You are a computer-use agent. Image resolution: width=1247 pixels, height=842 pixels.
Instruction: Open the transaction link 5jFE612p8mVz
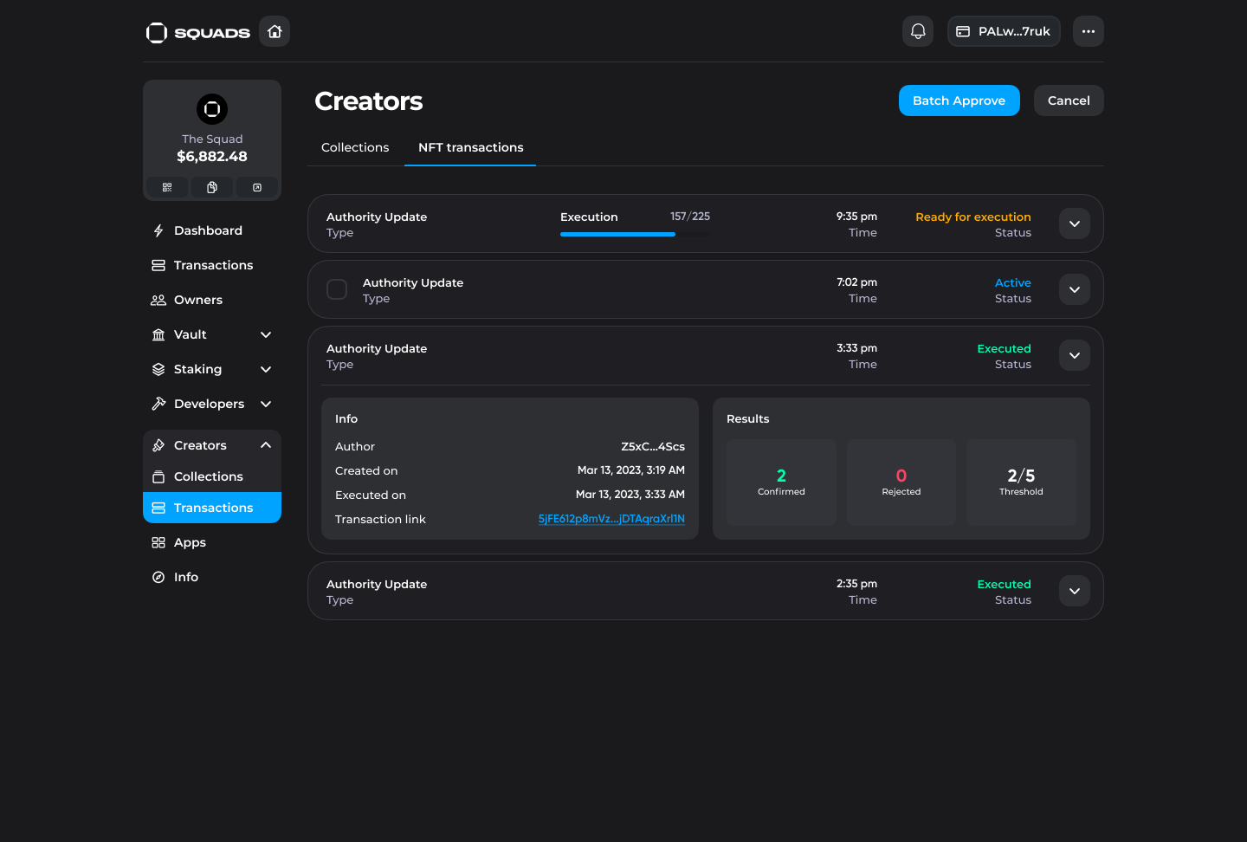coord(611,519)
